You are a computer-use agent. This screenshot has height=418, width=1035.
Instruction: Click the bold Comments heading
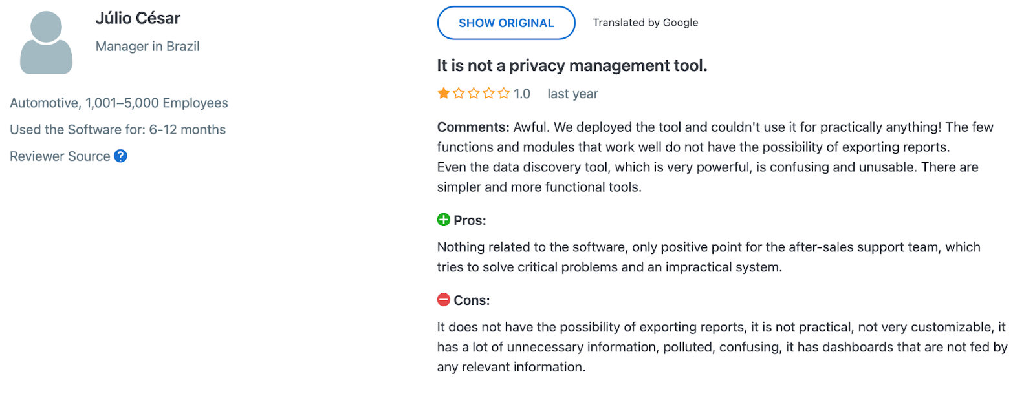point(473,127)
